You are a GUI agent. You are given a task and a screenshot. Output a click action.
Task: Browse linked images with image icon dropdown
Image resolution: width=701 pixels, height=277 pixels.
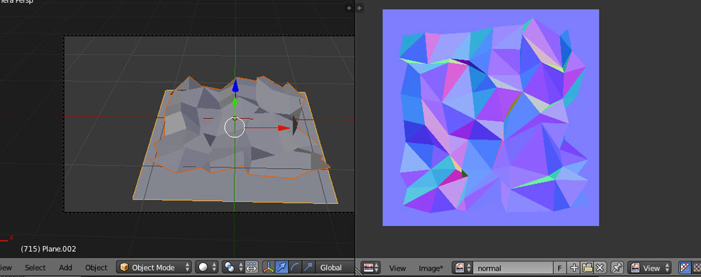462,268
